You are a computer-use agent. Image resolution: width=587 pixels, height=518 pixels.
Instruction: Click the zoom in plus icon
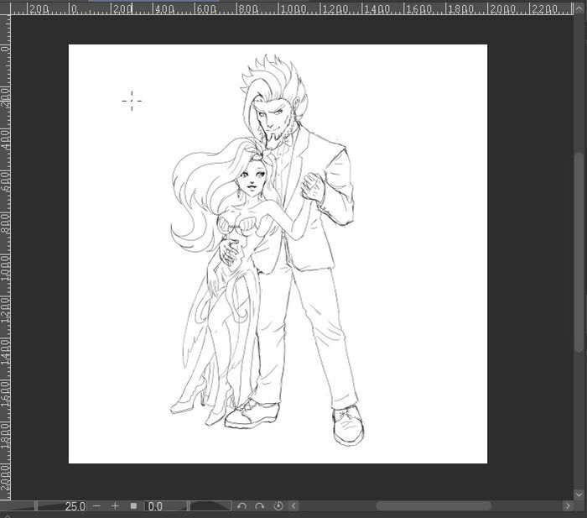click(115, 506)
